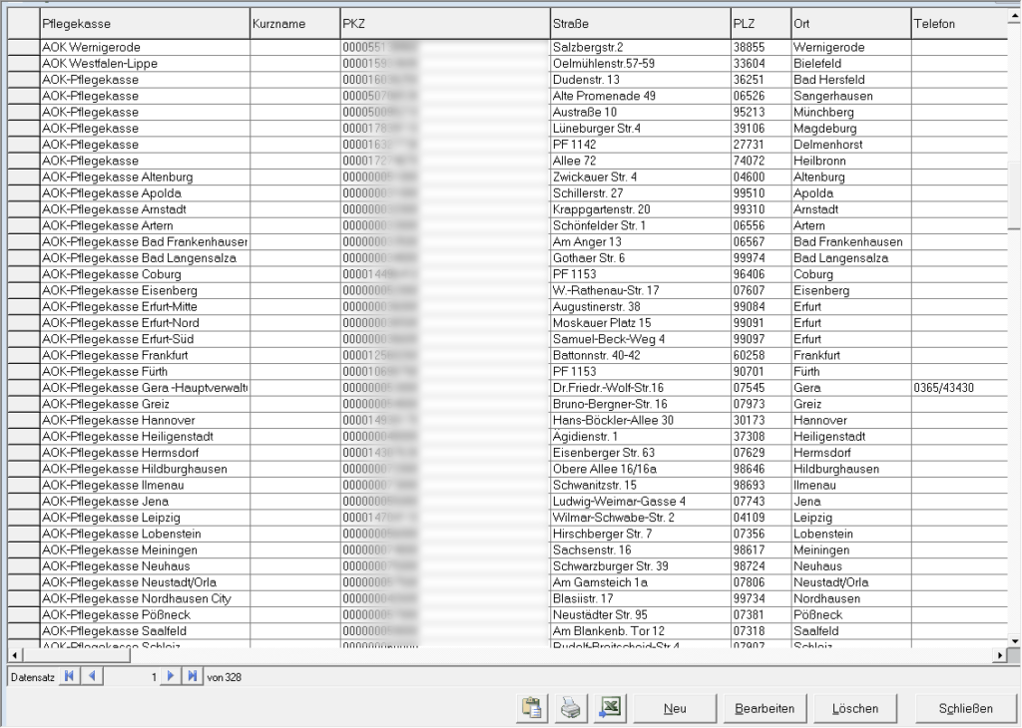Screen dimensions: 1022x728
Task: Sort by the Pflegekasse column header
Action: click(x=144, y=22)
